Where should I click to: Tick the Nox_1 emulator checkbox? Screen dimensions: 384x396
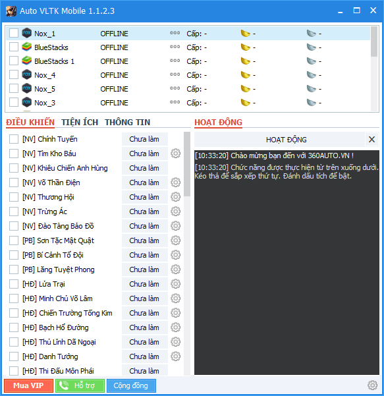[14, 33]
